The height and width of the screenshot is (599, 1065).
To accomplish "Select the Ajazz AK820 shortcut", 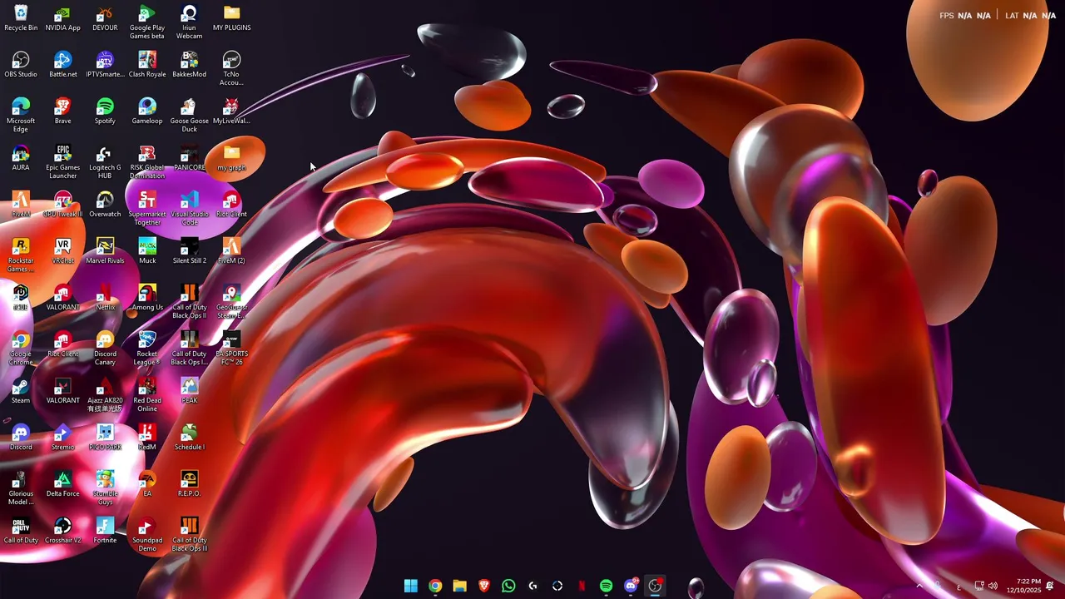I will [x=105, y=395].
